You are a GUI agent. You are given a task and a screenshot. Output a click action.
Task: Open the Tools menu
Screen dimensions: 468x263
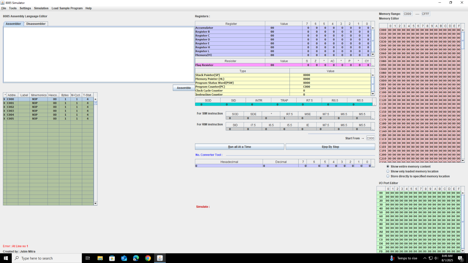[x=13, y=8]
